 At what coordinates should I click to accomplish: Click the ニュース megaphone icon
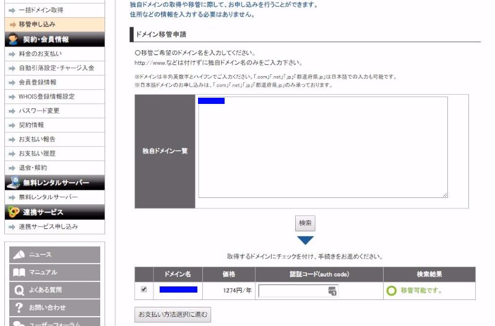click(19, 255)
